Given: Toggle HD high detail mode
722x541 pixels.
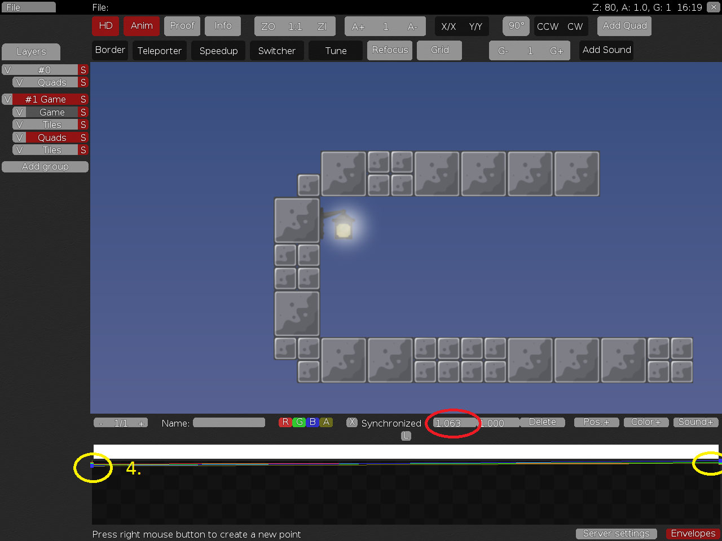Looking at the screenshot, I should [105, 26].
